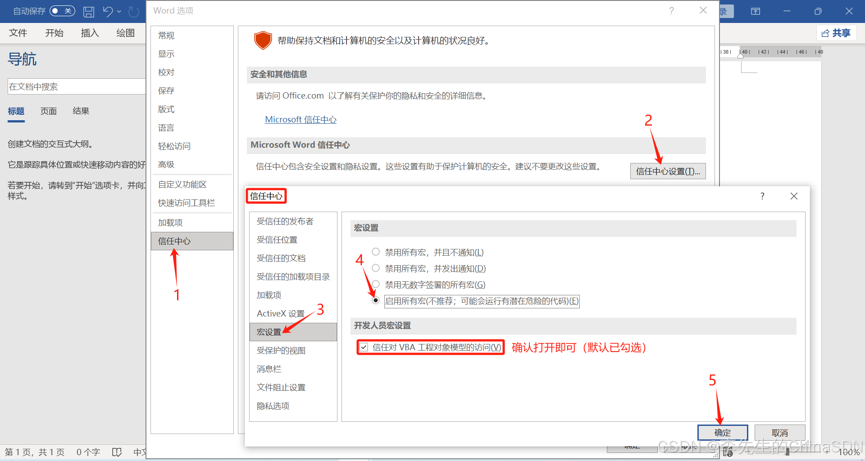The image size is (865, 461).
Task: Close the 信任中心 dialog with X
Action: (x=794, y=196)
